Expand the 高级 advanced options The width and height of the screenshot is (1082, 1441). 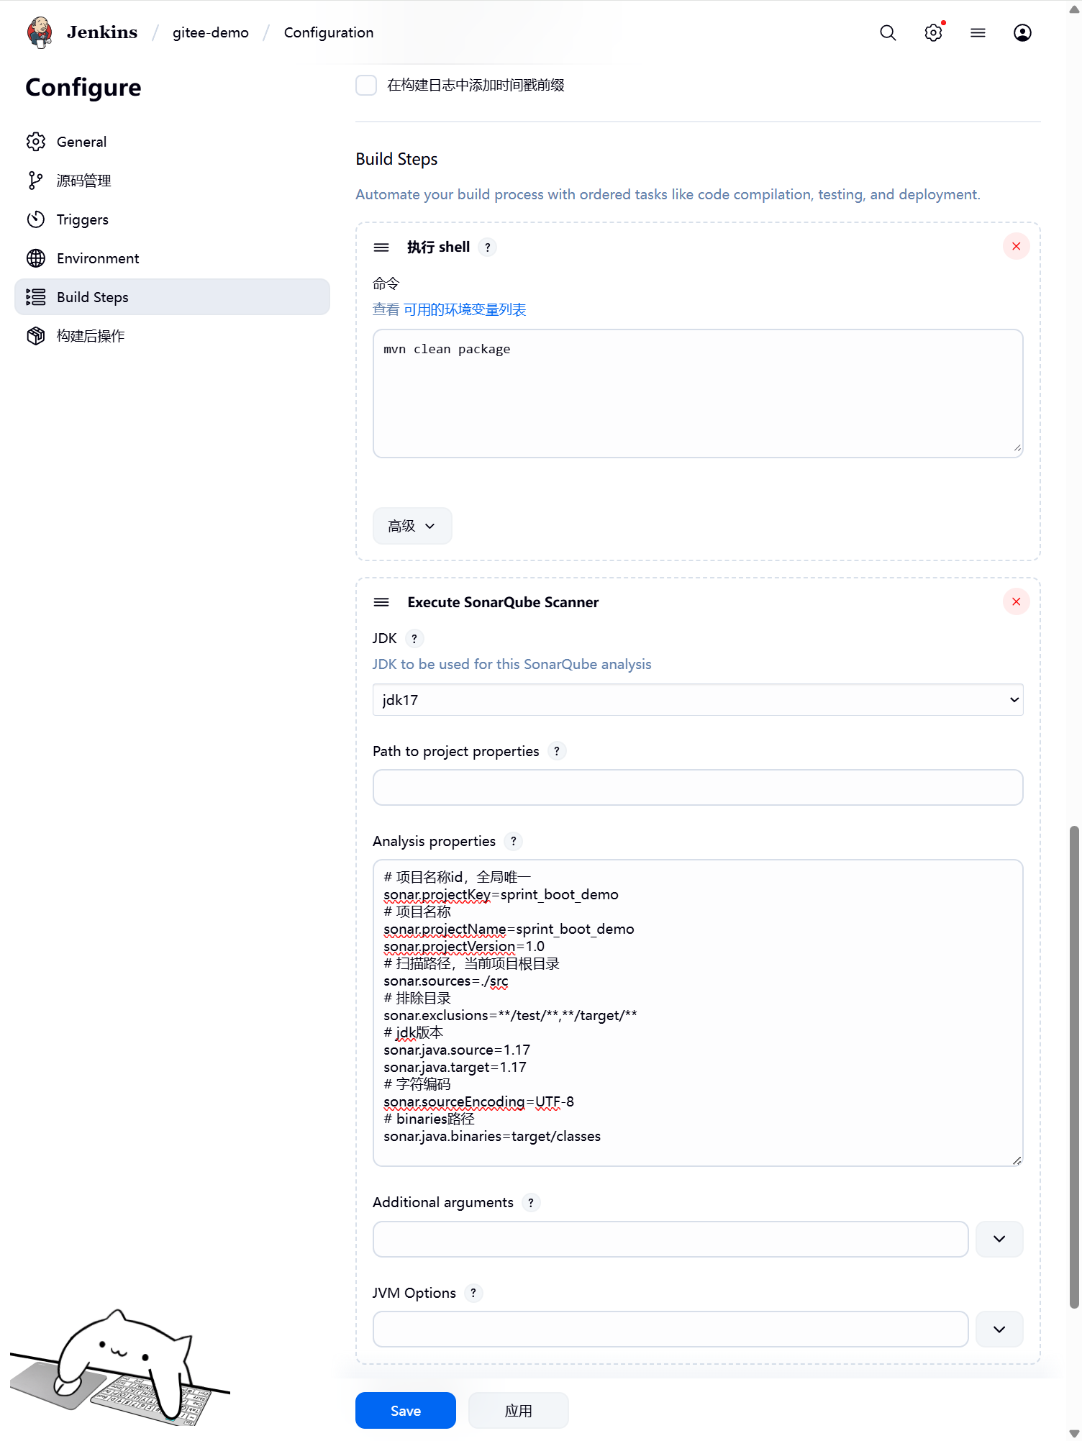pos(412,526)
